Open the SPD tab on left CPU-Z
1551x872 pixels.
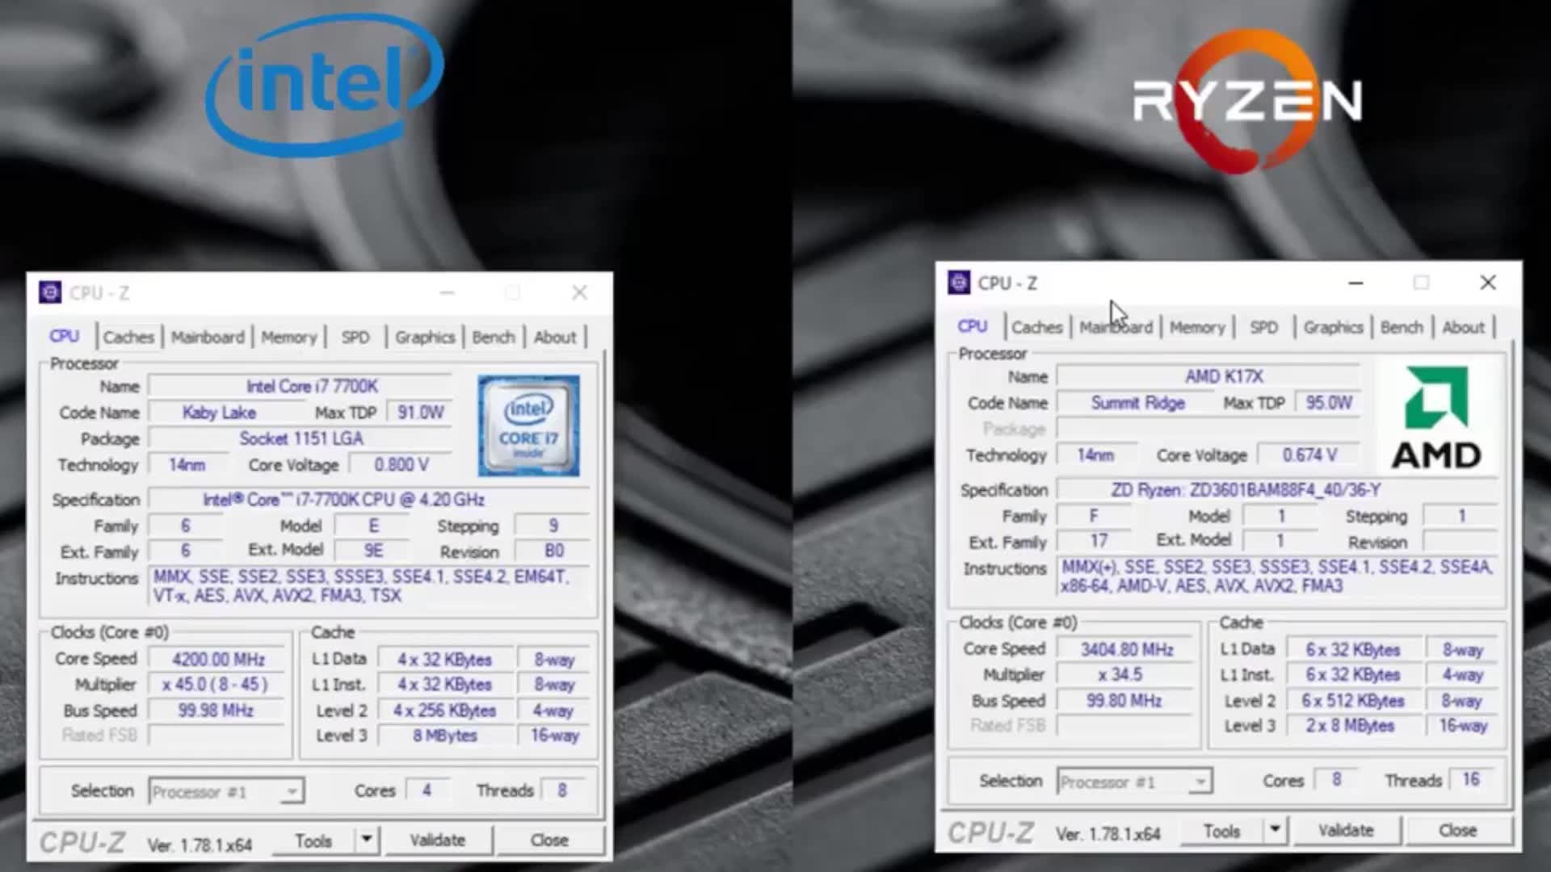click(x=354, y=337)
